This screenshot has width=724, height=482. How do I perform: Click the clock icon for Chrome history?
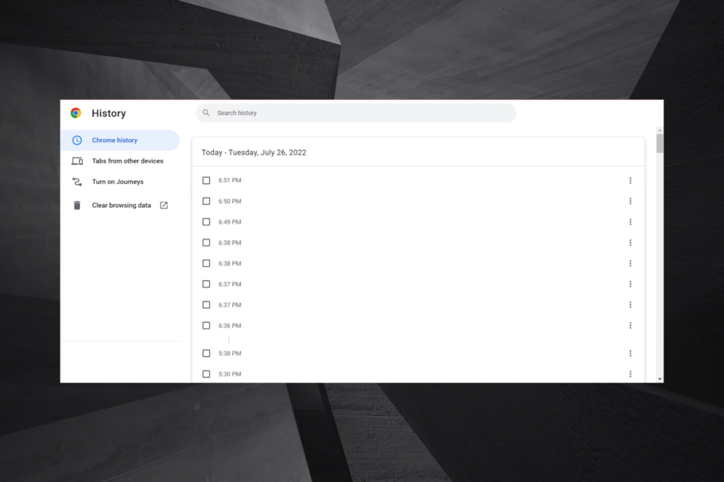(x=77, y=140)
